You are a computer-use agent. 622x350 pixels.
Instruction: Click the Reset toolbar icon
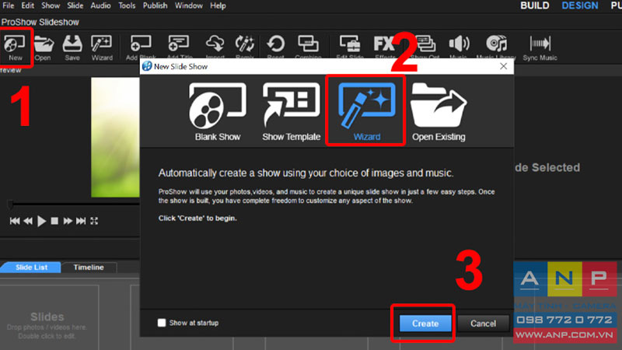276,47
